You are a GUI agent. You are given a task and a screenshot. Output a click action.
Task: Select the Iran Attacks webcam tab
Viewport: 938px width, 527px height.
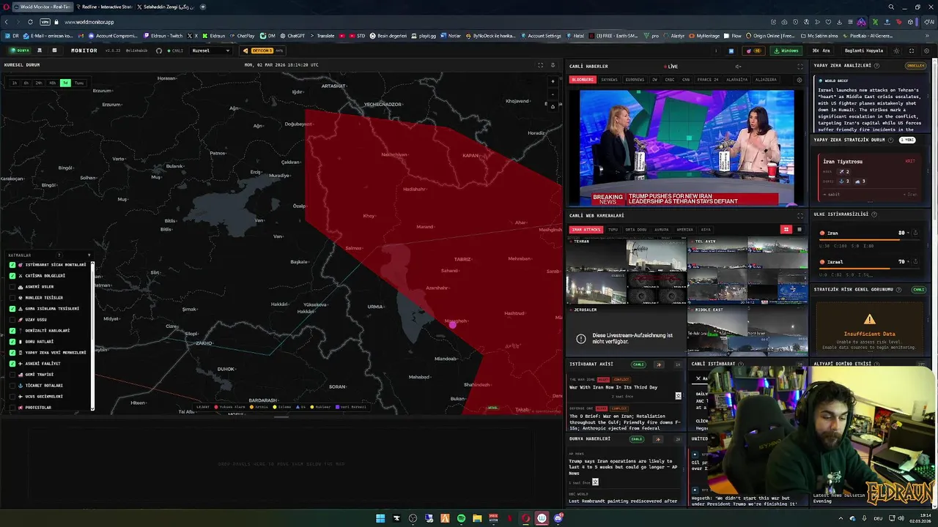(x=586, y=230)
